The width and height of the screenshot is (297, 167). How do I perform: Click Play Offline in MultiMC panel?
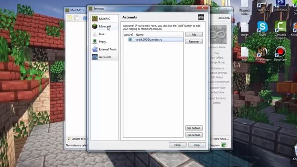tap(217, 58)
